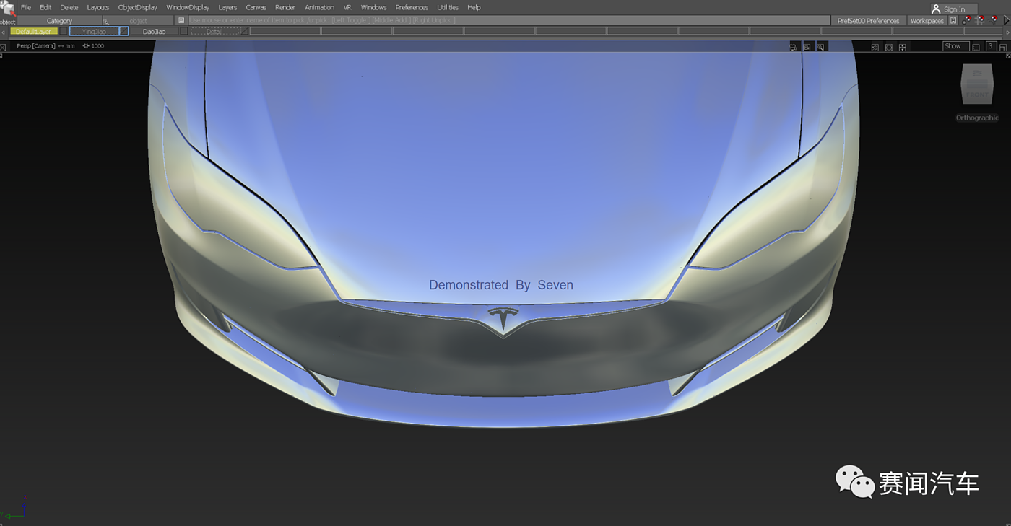Click the object pick tool icon

pos(7,9)
